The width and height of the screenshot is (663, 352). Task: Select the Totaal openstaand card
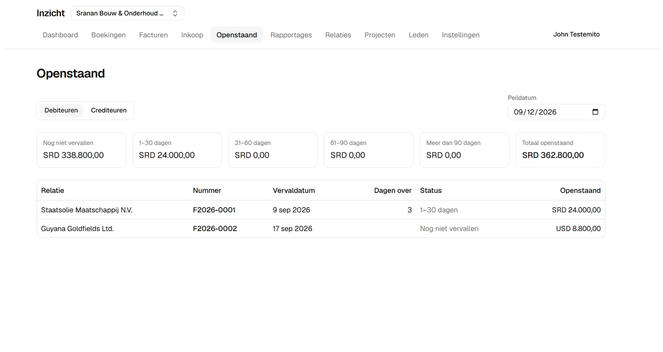pos(560,150)
